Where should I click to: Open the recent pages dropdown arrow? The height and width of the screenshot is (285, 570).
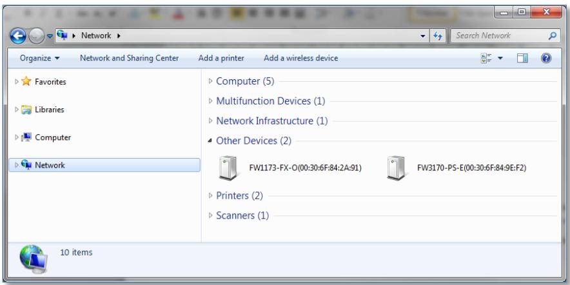pyautogui.click(x=50, y=36)
